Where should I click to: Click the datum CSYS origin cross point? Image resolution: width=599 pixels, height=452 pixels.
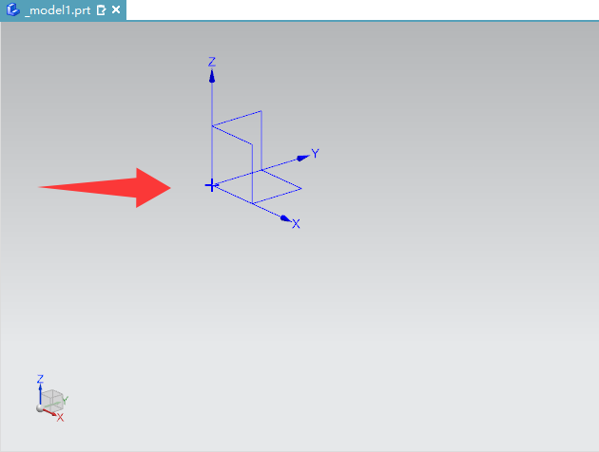[x=211, y=186]
